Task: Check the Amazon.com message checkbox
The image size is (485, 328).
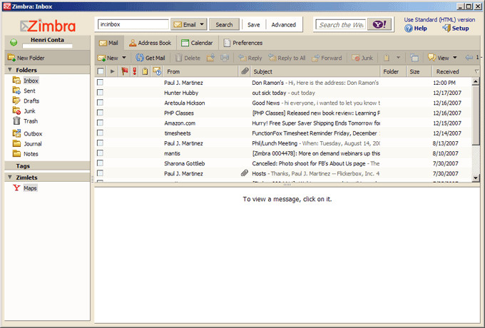Action: coord(100,123)
